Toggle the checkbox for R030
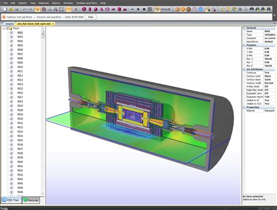This screenshot has height=210, width=277. pyautogui.click(x=12, y=119)
